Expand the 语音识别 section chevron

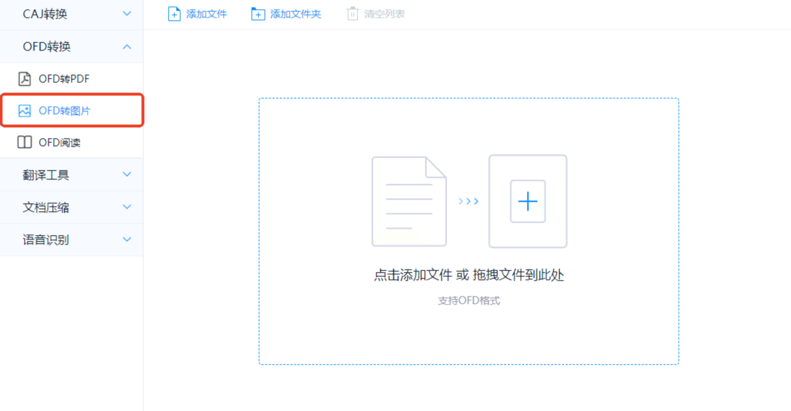click(x=127, y=240)
